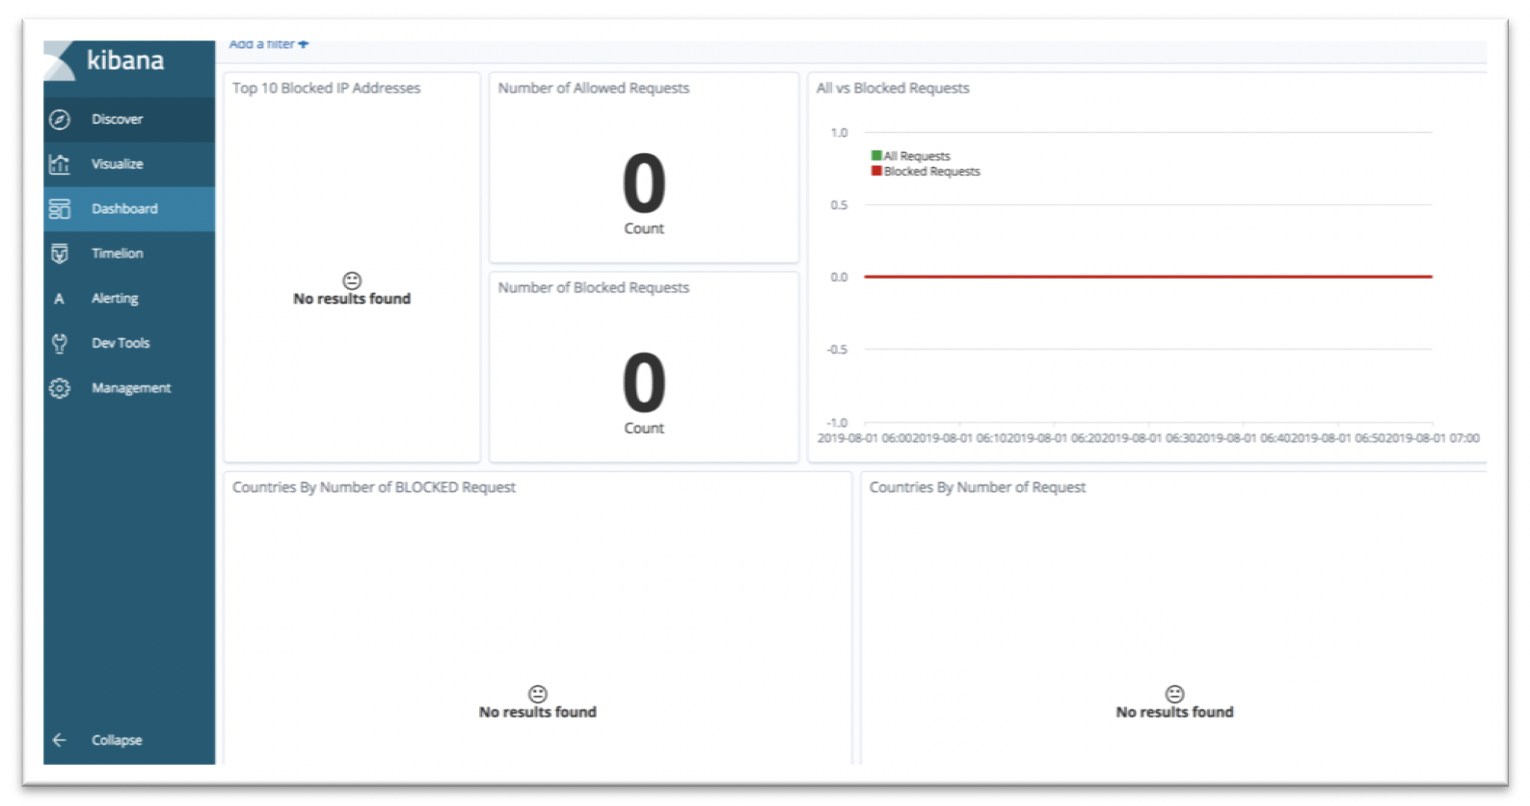Click the Dashboard layout icon

click(x=60, y=209)
